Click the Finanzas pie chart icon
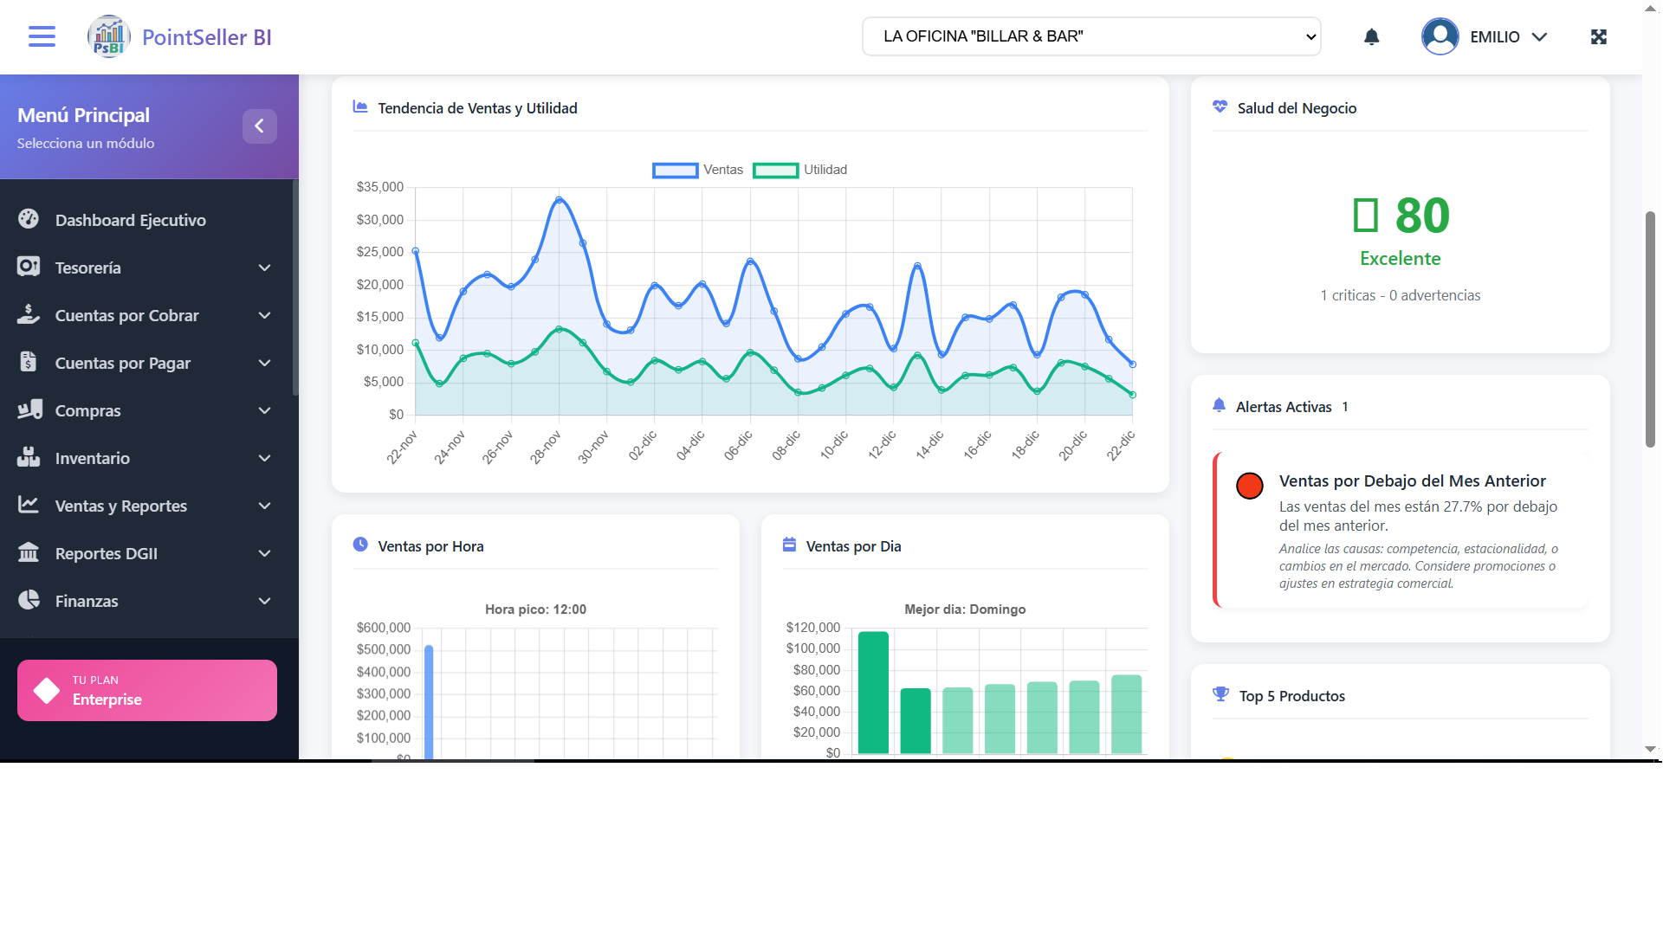This screenshot has width=1663, height=935. [x=29, y=601]
